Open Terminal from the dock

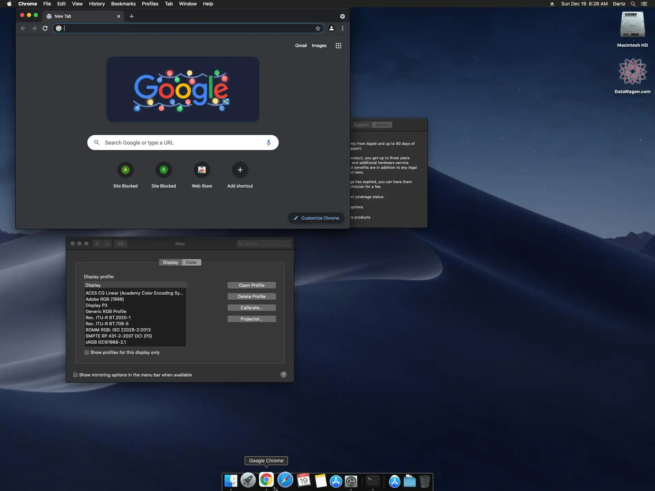(x=373, y=481)
